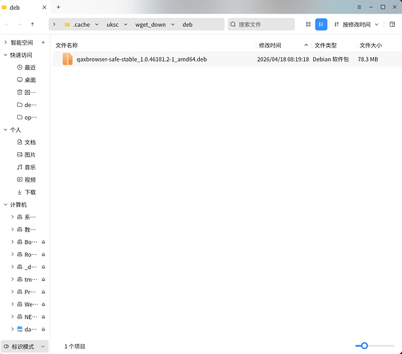Eject the We… volume

click(x=43, y=304)
